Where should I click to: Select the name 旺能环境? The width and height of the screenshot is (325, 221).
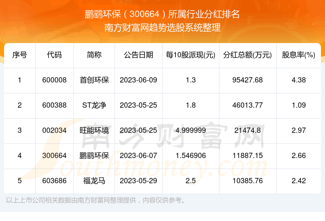[94, 130]
